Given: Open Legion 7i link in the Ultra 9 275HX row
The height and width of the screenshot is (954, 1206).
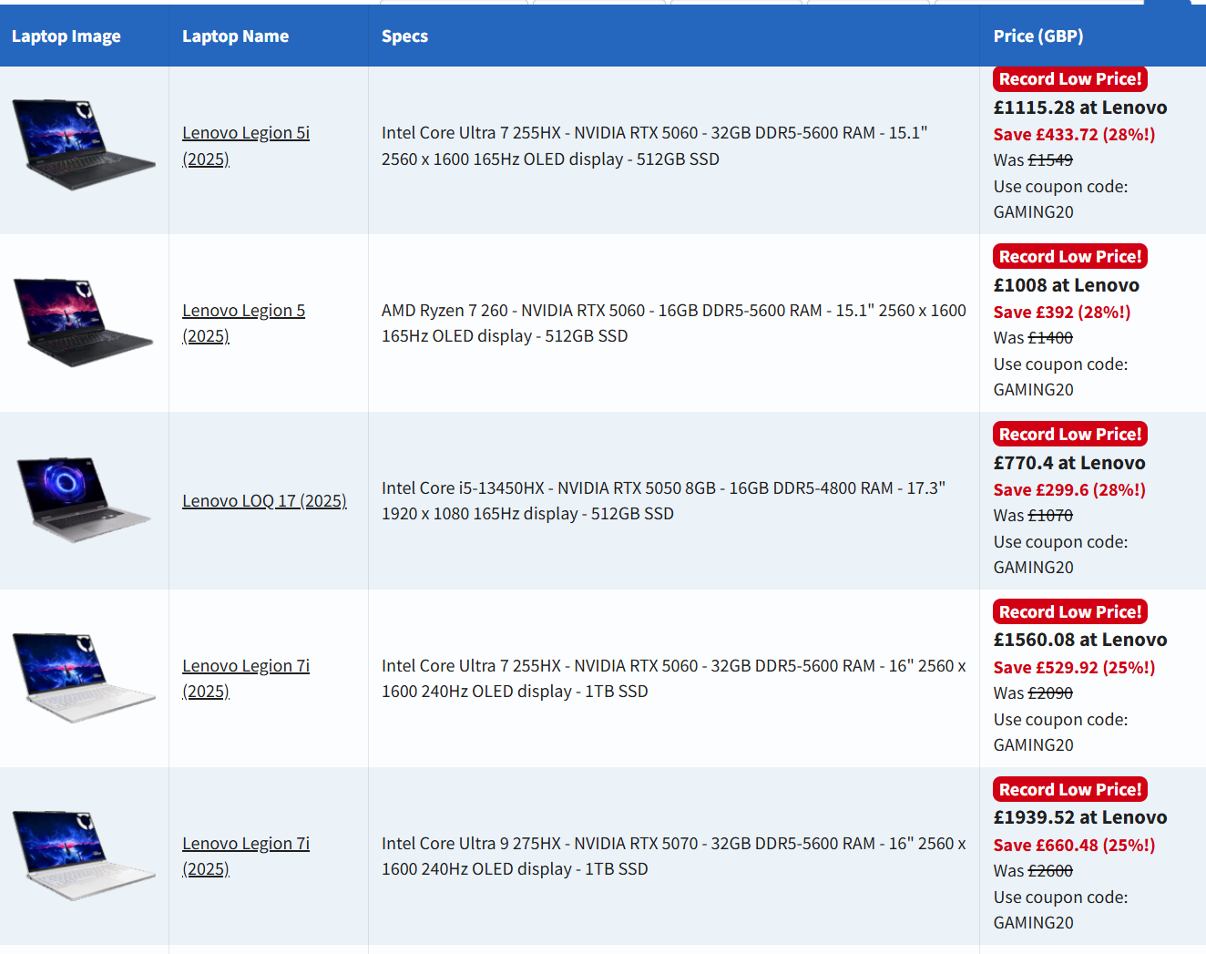Looking at the screenshot, I should 246,857.
